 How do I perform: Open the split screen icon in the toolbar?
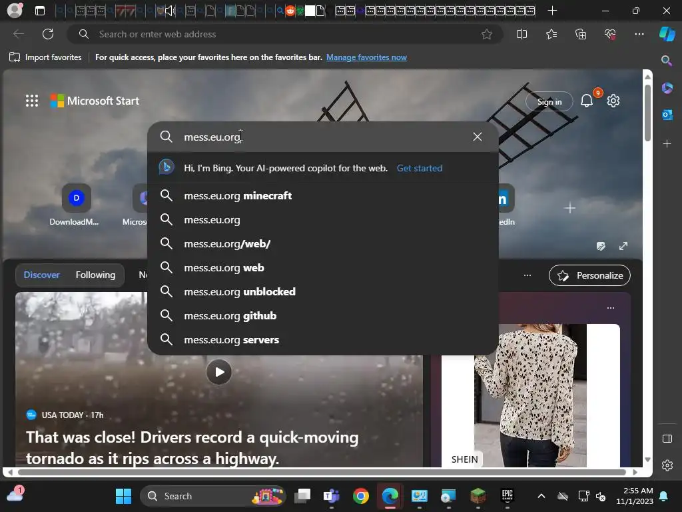click(x=521, y=34)
